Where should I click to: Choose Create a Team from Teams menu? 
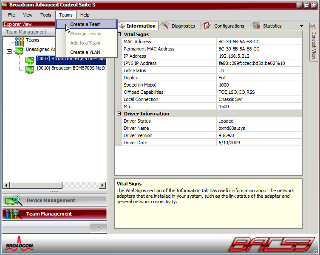pyautogui.click(x=87, y=24)
